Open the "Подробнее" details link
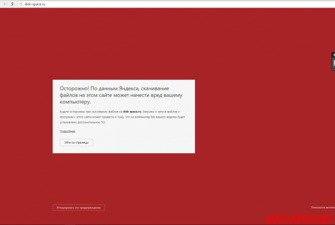This screenshot has height=225, width=335. coord(67,131)
